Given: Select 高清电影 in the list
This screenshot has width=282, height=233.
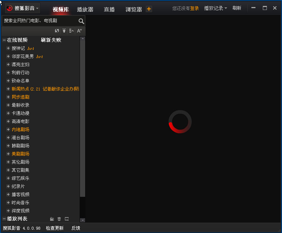Looking at the screenshot, I should click(20, 121).
